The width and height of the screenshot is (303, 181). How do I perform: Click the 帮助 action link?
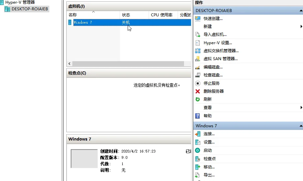[x=208, y=116]
